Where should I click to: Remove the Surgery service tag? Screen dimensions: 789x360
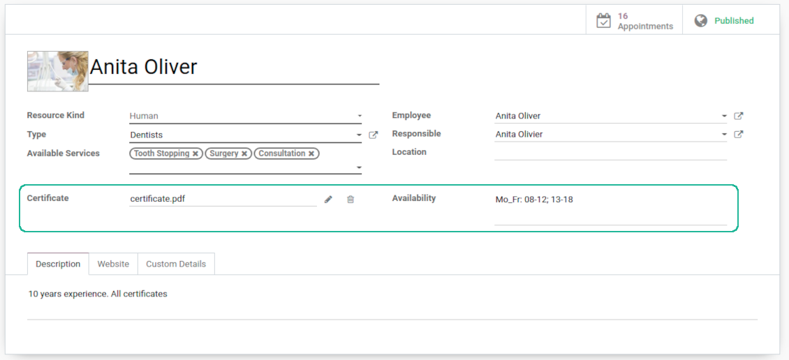click(244, 153)
